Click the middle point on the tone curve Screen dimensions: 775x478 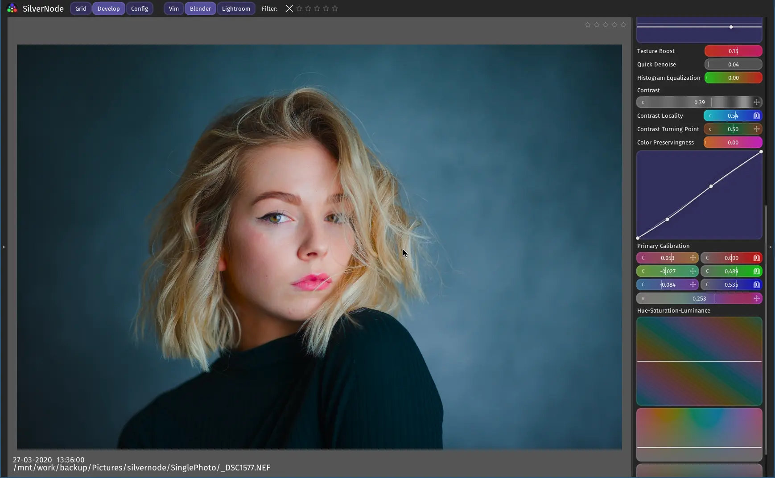[x=711, y=186]
